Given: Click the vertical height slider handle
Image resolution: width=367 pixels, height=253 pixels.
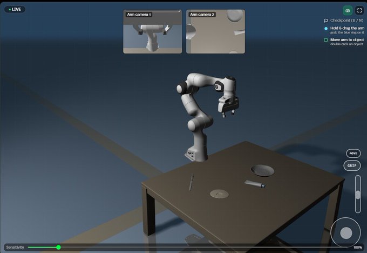Looking at the screenshot, I should [358, 195].
